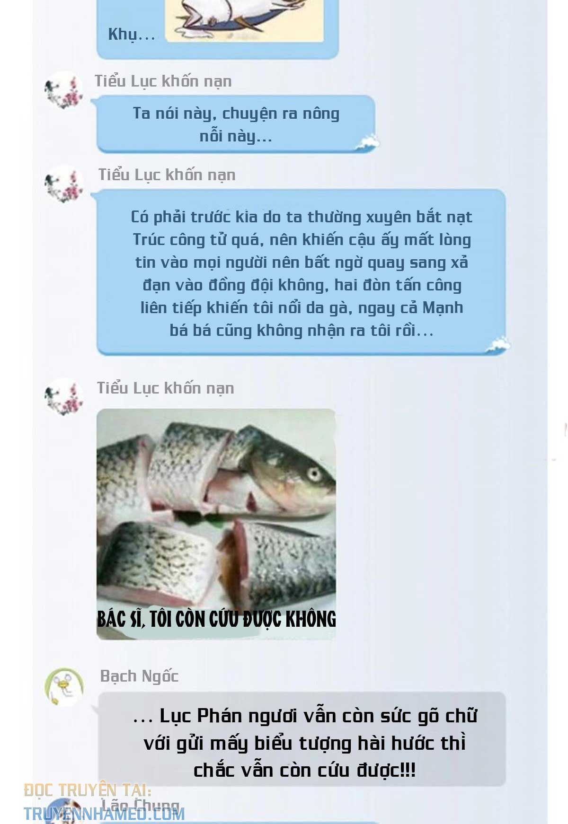Select the "Ta nói này, chuyện ra nông nỗi này" bubble
Viewport: 568px width, 824px height.
click(236, 124)
